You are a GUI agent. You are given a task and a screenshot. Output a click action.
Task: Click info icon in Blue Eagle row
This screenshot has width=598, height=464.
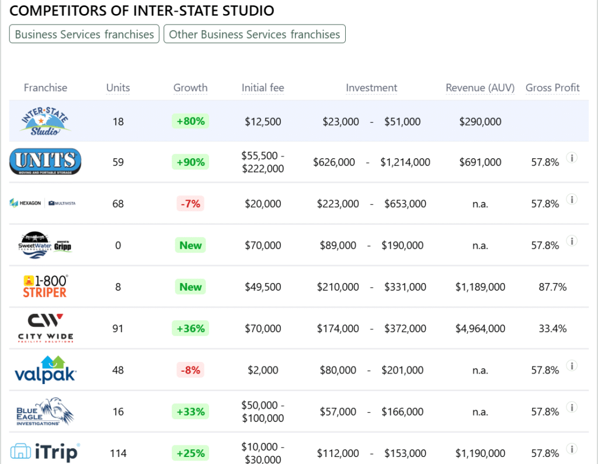(x=571, y=407)
